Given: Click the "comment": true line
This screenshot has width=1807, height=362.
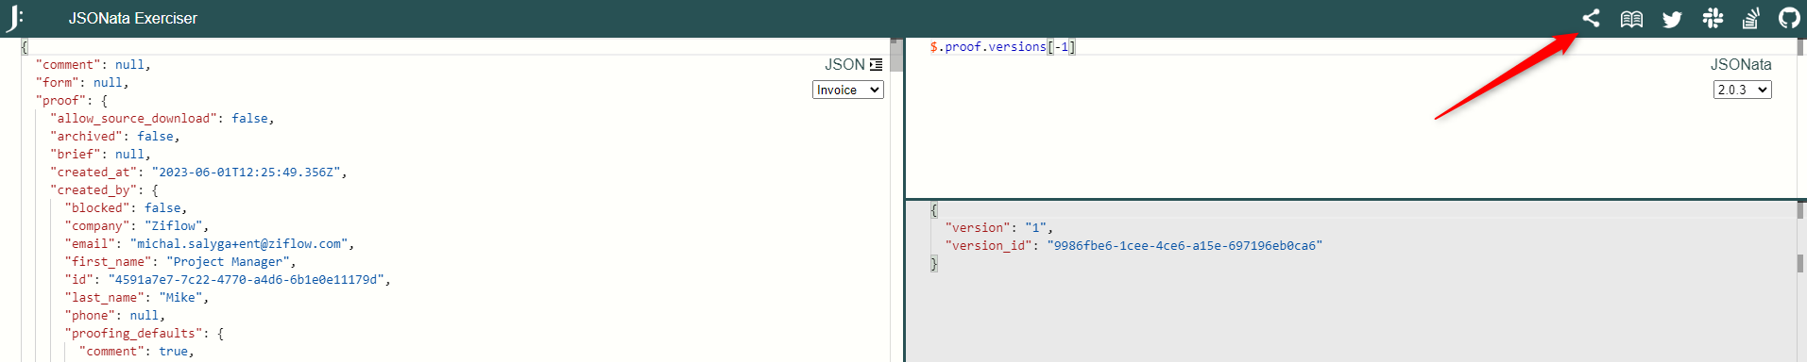Looking at the screenshot, I should [137, 352].
